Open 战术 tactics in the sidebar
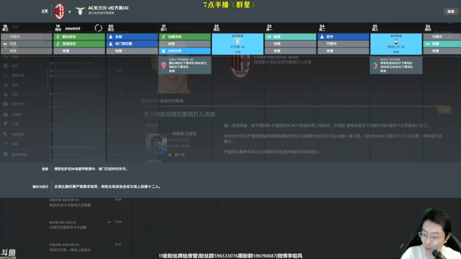 [x=15, y=66]
